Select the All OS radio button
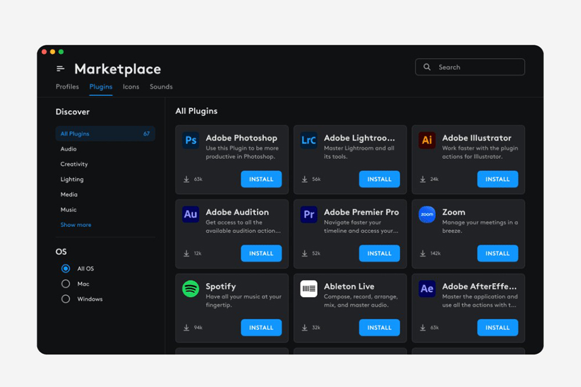This screenshot has height=387, width=581. (x=66, y=269)
